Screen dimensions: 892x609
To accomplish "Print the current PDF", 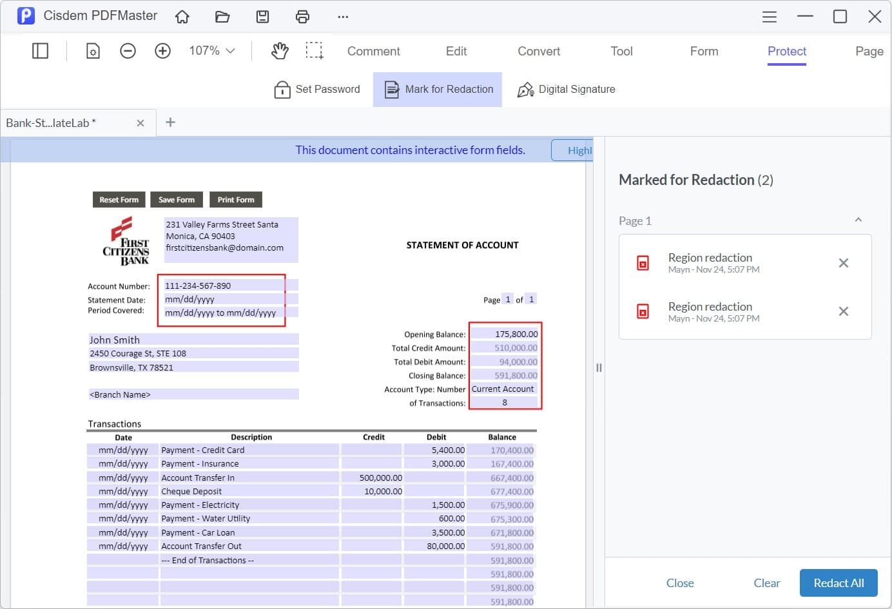I will 302,17.
